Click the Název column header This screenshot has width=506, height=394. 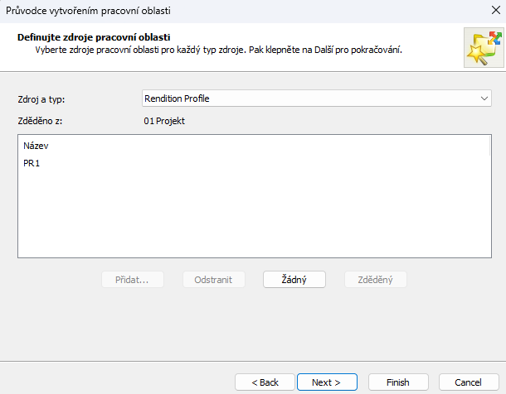coord(36,146)
